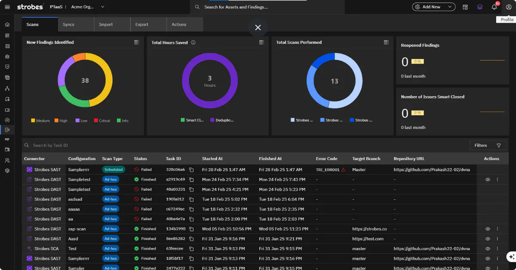Viewport: 516px width, 270px height.
Task: Toggle the Low legend swatch
Action: point(77,121)
